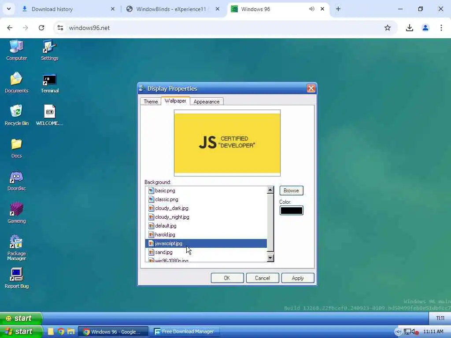Click the Chrome quick launch icon

[x=61, y=331]
